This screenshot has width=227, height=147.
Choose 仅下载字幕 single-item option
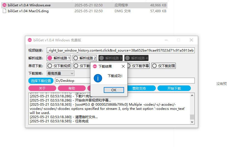(138, 66)
